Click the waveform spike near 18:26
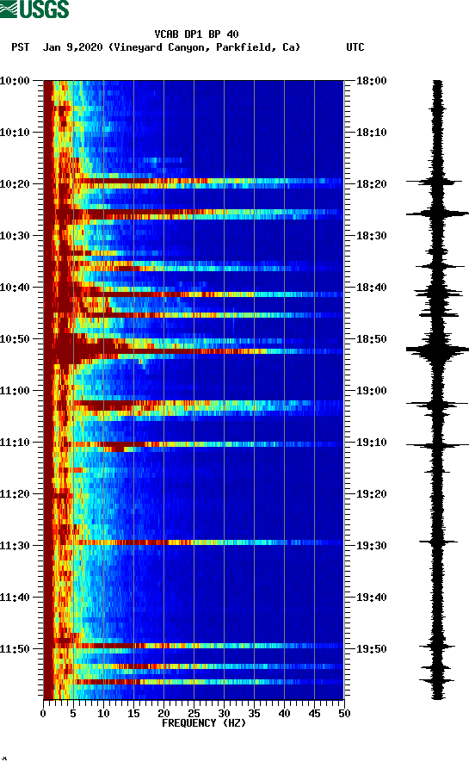This screenshot has width=475, height=768. [x=437, y=213]
